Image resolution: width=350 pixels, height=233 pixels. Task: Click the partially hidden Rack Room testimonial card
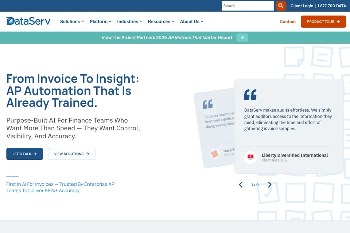(x=214, y=128)
